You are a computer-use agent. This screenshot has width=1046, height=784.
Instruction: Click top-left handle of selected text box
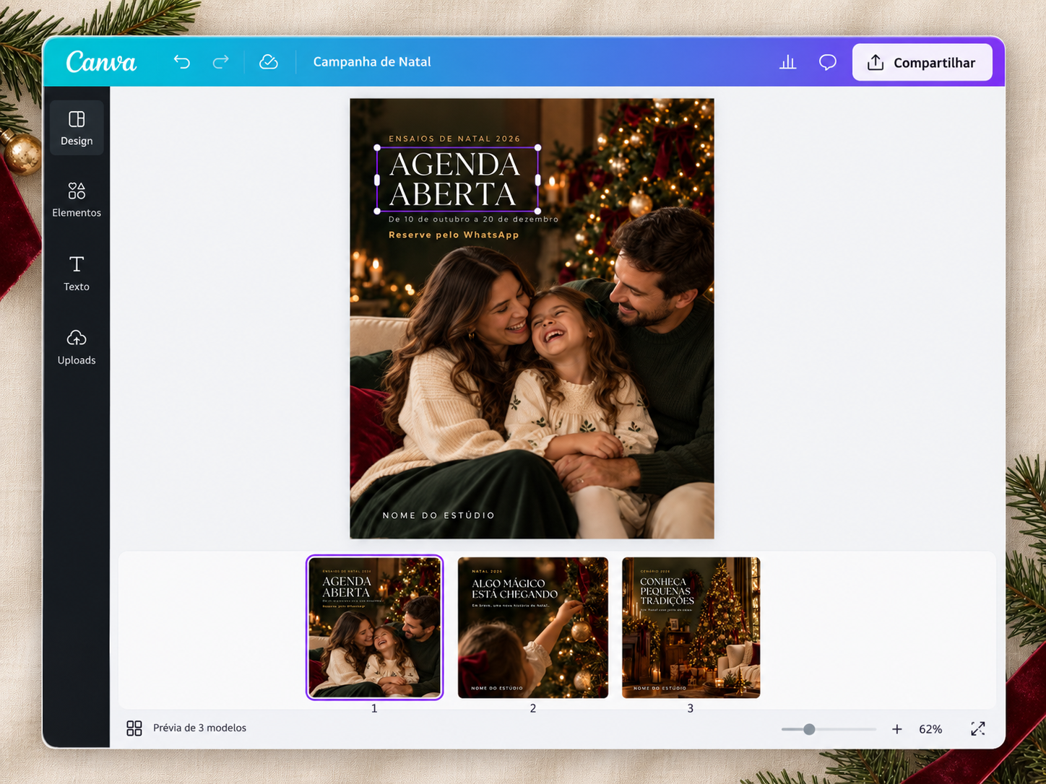[x=377, y=148]
